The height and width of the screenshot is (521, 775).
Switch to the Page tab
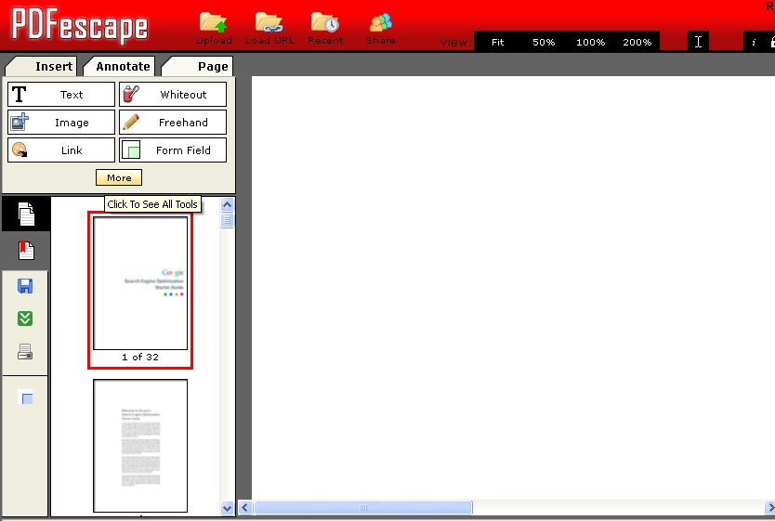198,66
